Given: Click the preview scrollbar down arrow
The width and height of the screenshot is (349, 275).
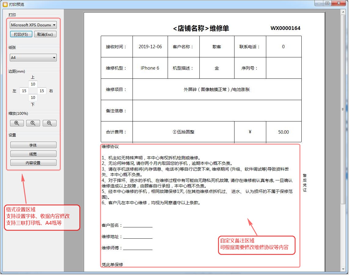Looking at the screenshot, I should tap(343, 269).
